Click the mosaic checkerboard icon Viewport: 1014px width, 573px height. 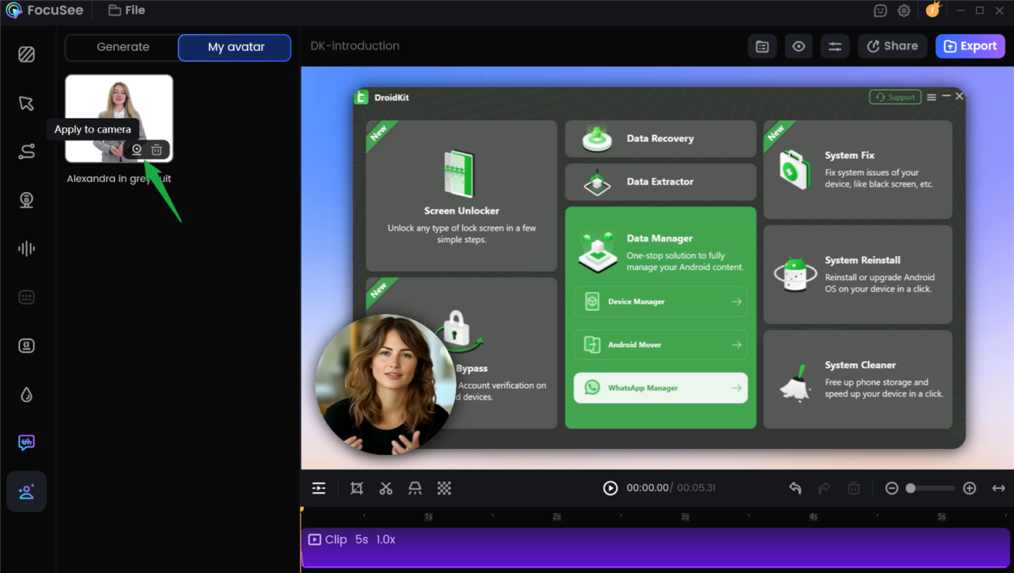(x=444, y=488)
